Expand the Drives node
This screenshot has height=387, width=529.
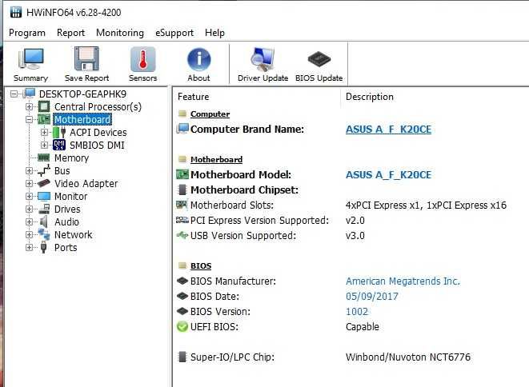click(x=30, y=209)
